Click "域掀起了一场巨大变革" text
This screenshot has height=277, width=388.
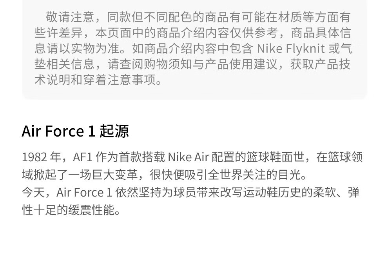click(80, 175)
